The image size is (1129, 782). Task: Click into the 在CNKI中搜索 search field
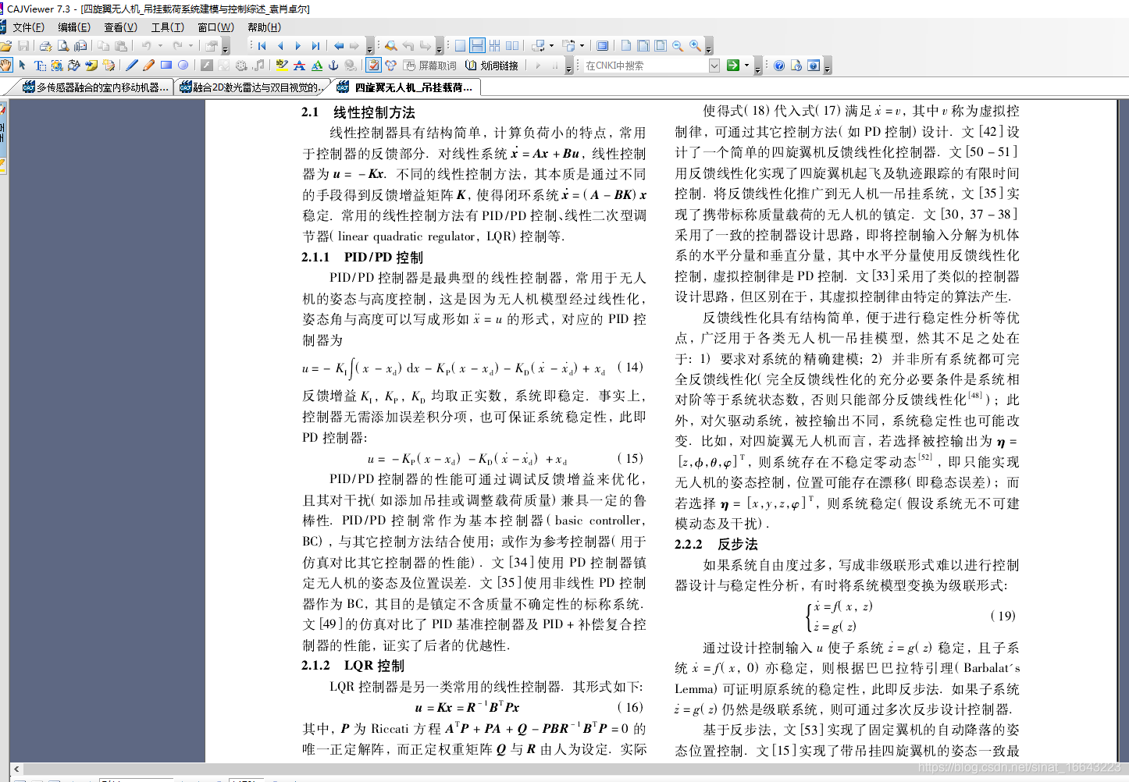coord(646,66)
